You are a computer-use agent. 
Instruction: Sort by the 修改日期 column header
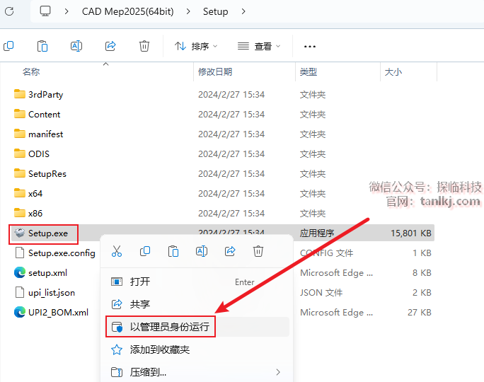tap(215, 71)
